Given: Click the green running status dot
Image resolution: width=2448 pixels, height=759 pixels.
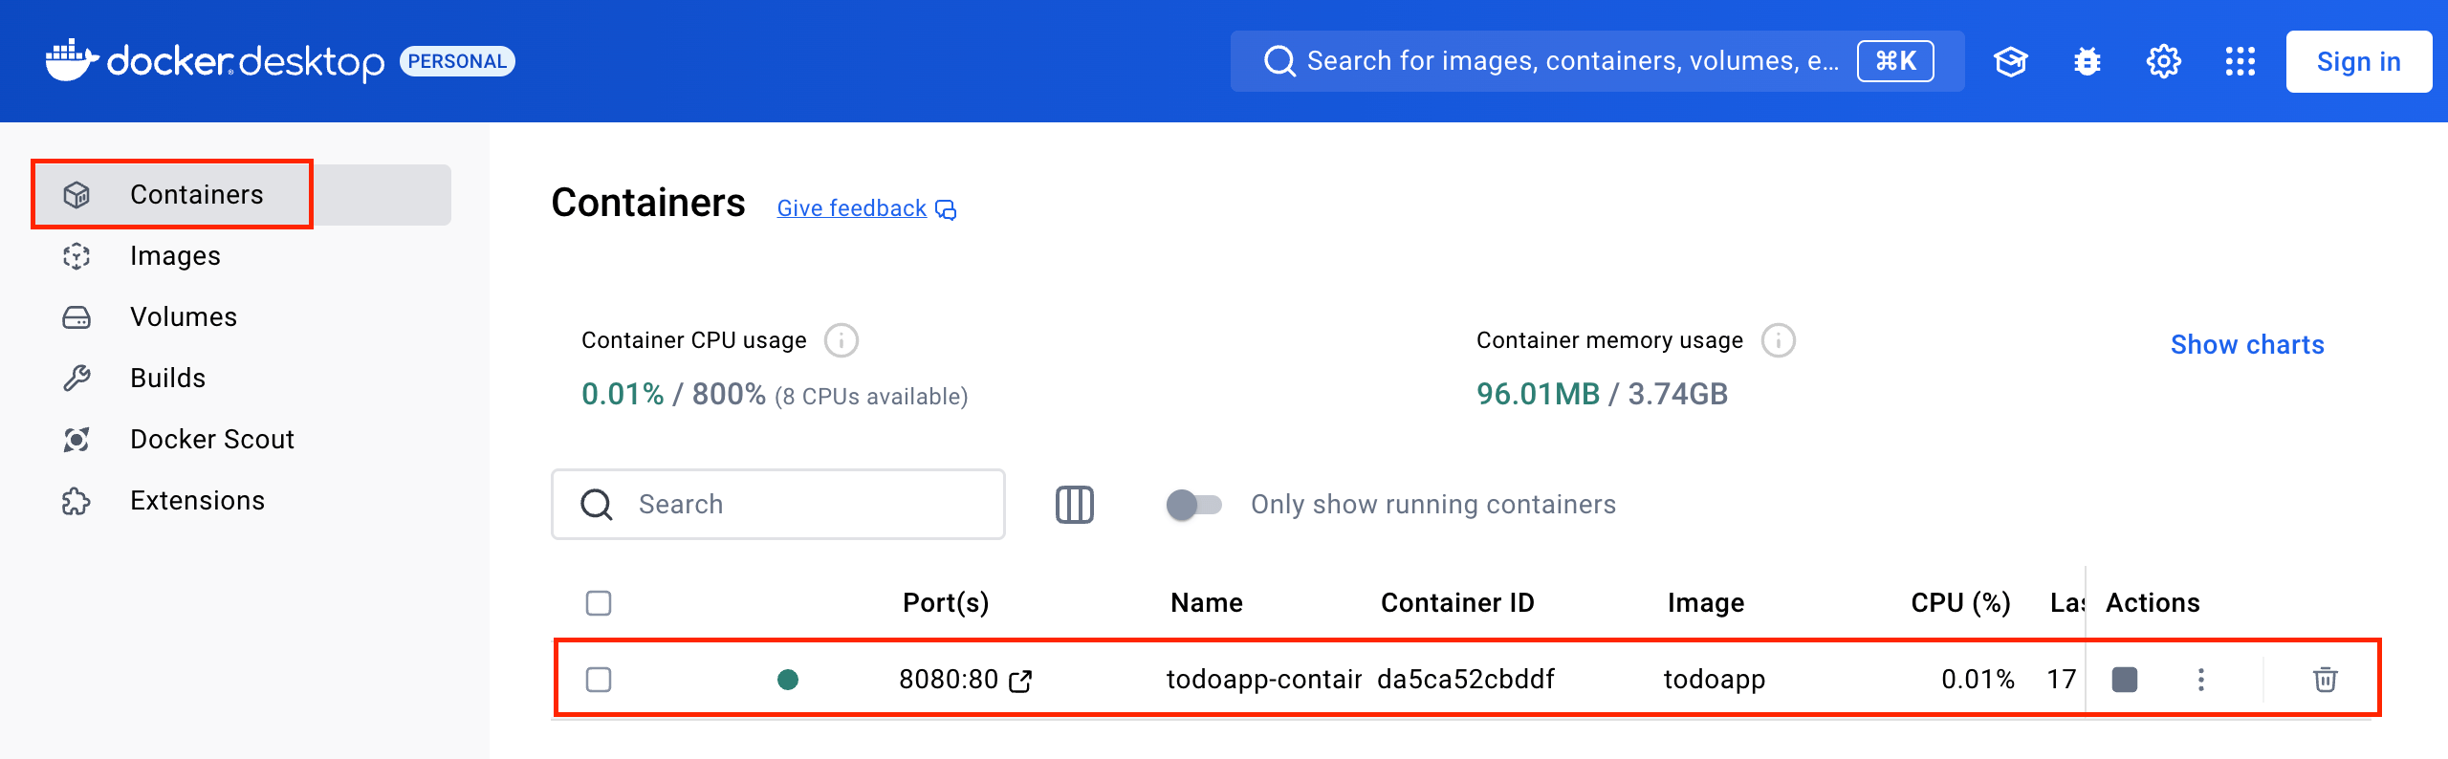Looking at the screenshot, I should (788, 679).
